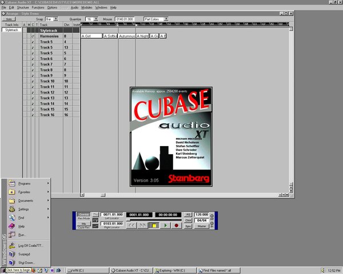This screenshot has height=274, width=343.
Task: Click the tempo field showing 120.000
Action: point(202,215)
